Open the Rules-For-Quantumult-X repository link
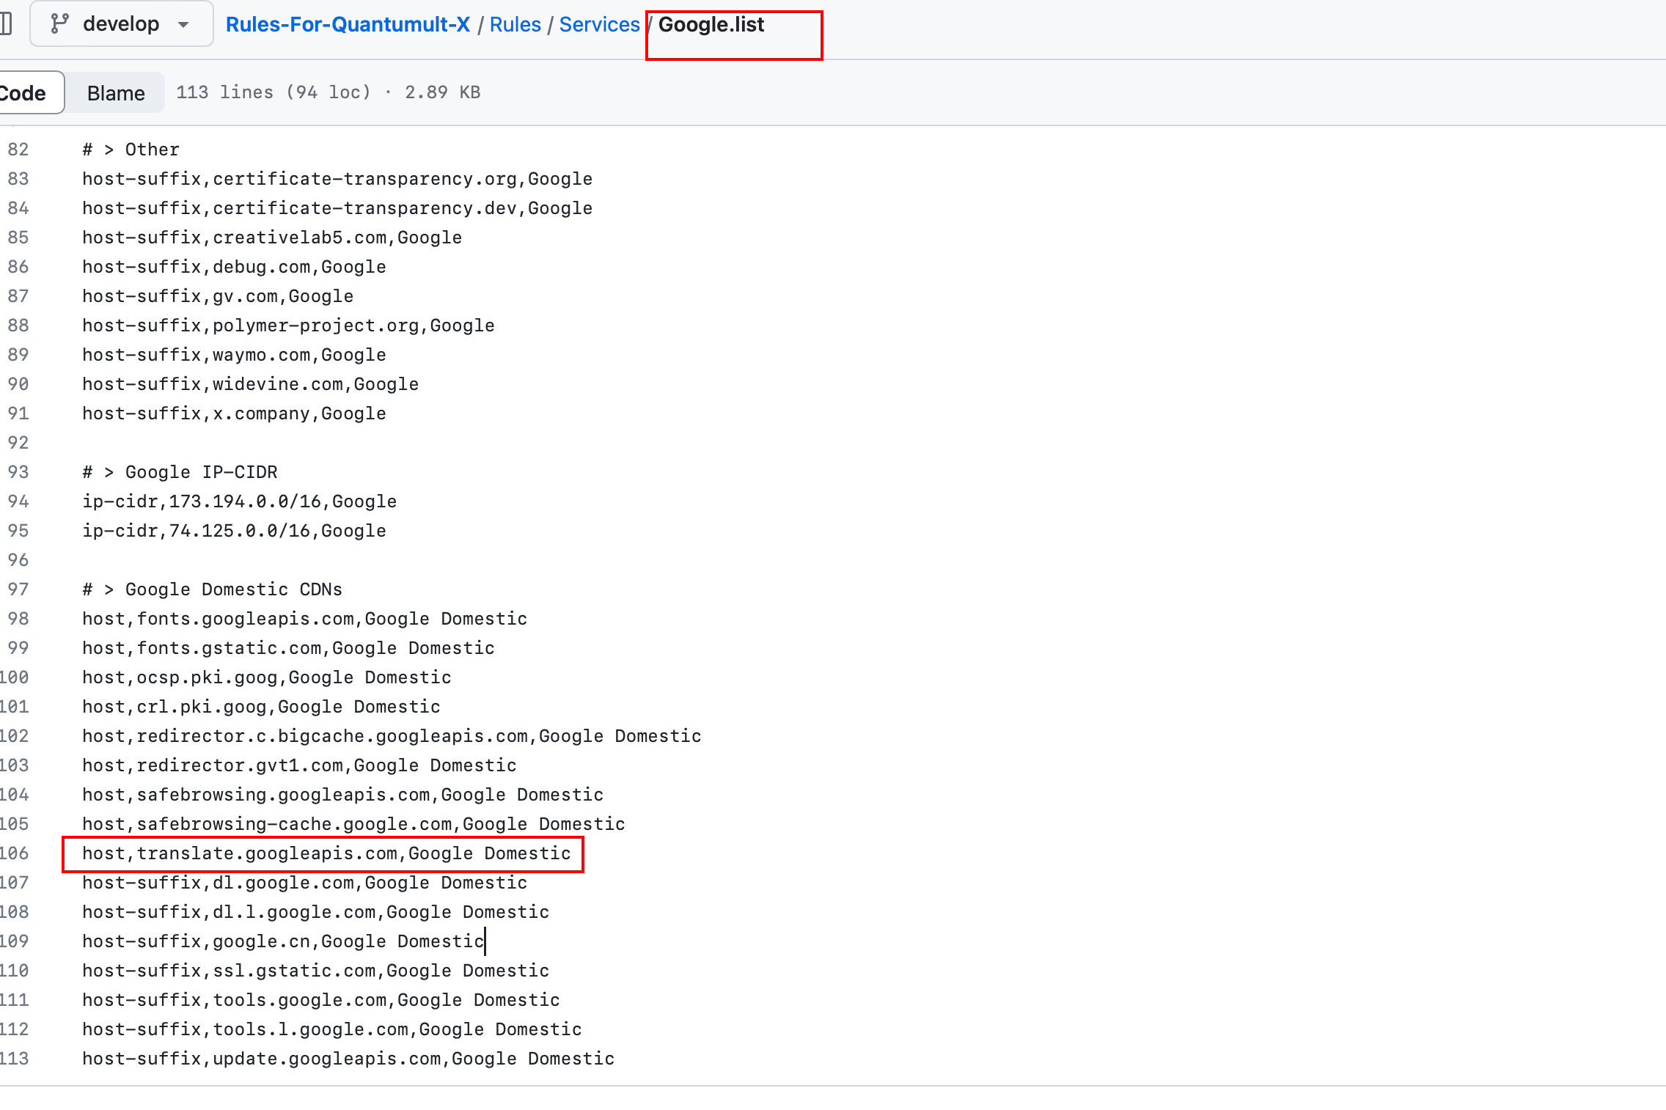The image size is (1666, 1110). 348,24
